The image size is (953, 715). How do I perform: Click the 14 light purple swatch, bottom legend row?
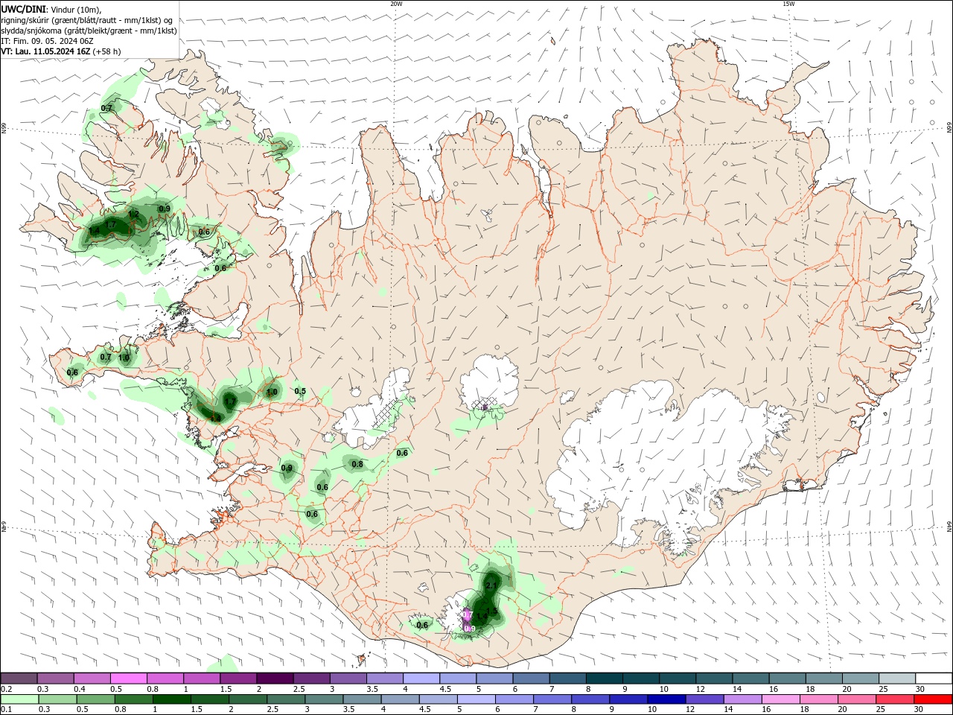click(743, 699)
